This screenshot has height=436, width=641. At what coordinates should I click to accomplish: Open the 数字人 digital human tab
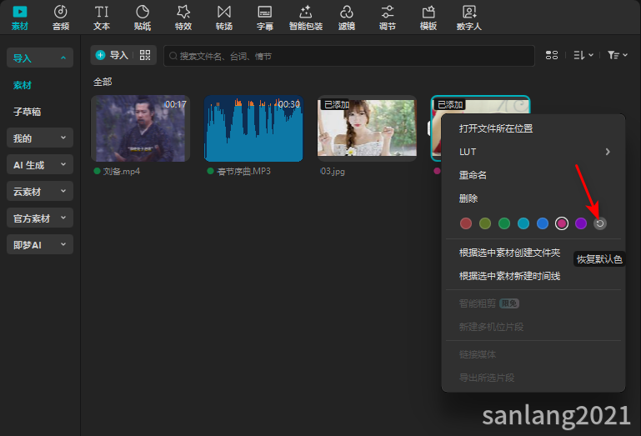(469, 18)
